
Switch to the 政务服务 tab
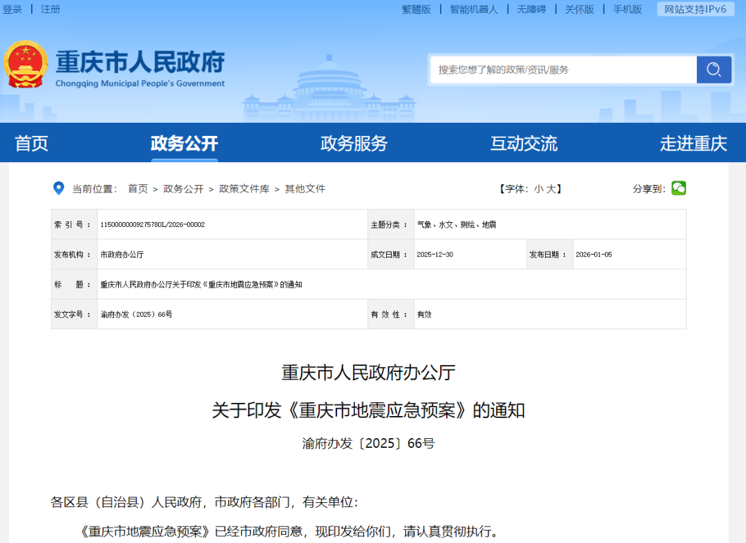353,143
